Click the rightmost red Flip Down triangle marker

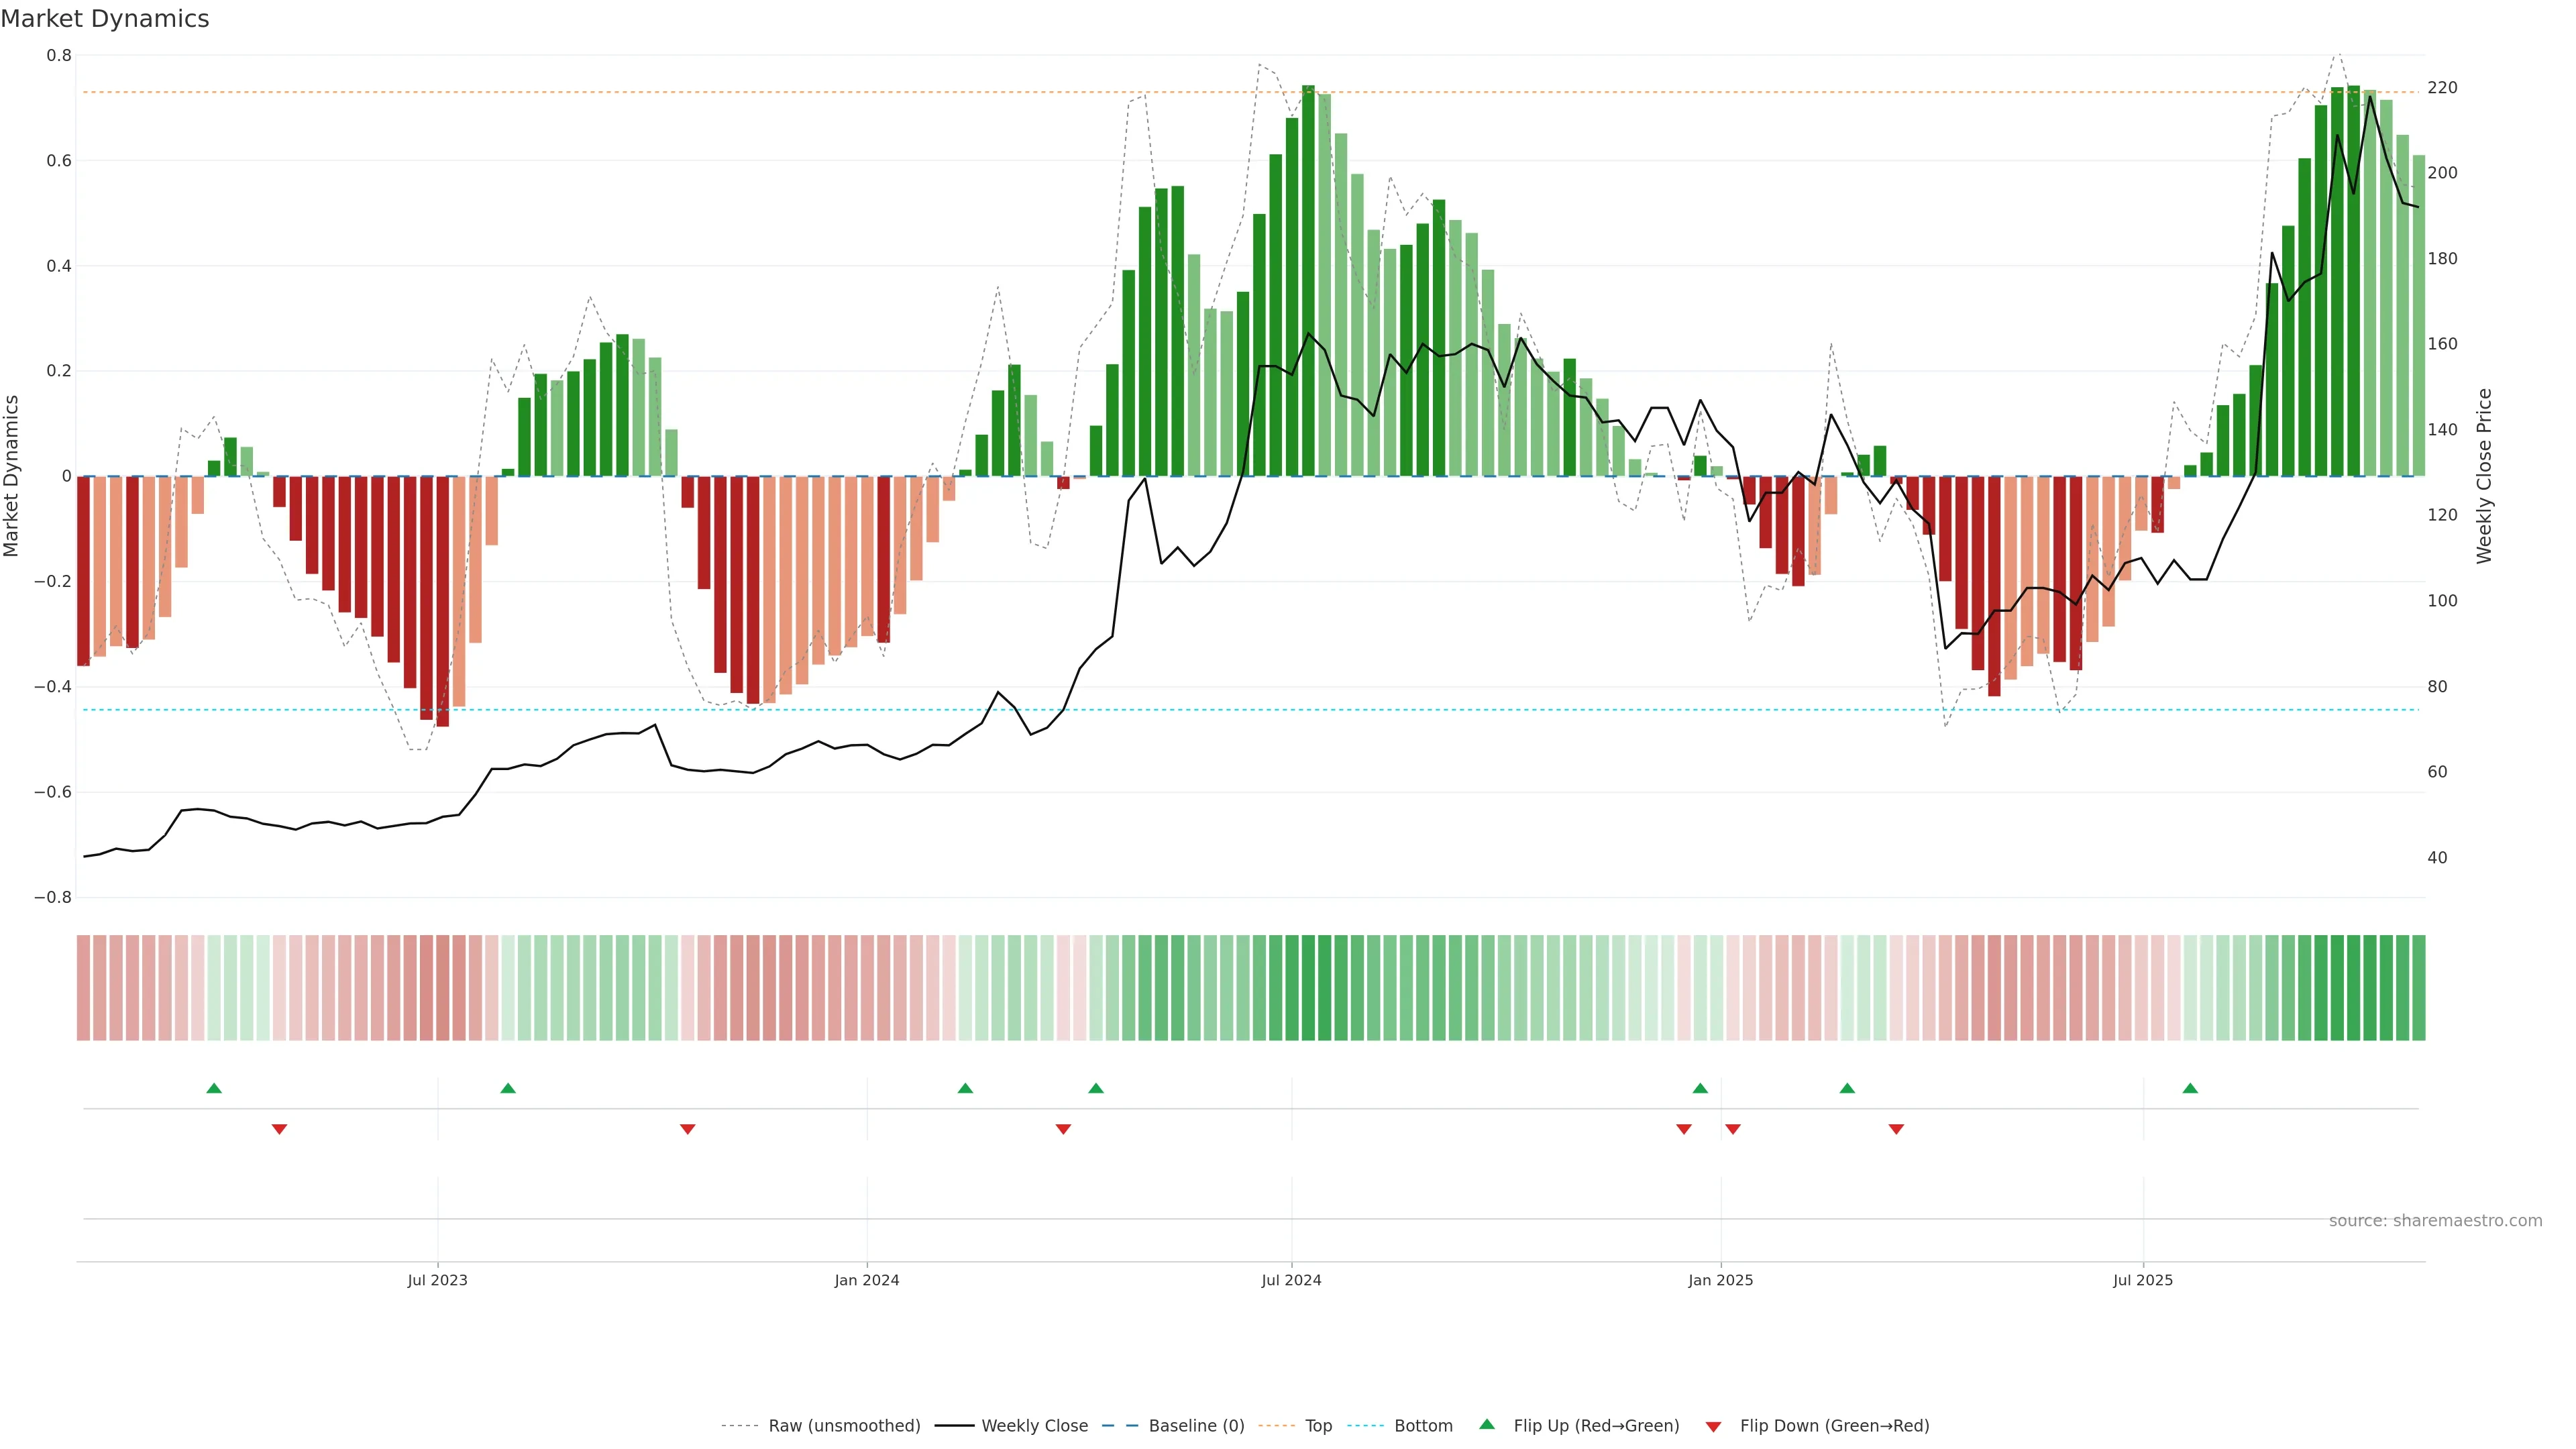pyautogui.click(x=1896, y=1129)
